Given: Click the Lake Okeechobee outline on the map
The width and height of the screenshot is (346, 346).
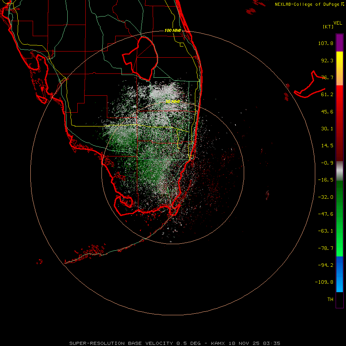Looking at the screenshot, I should (140, 58).
